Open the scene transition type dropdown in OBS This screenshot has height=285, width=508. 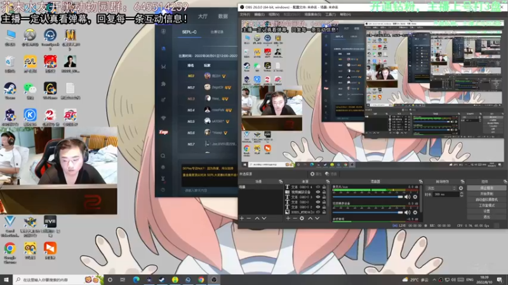coord(441,188)
